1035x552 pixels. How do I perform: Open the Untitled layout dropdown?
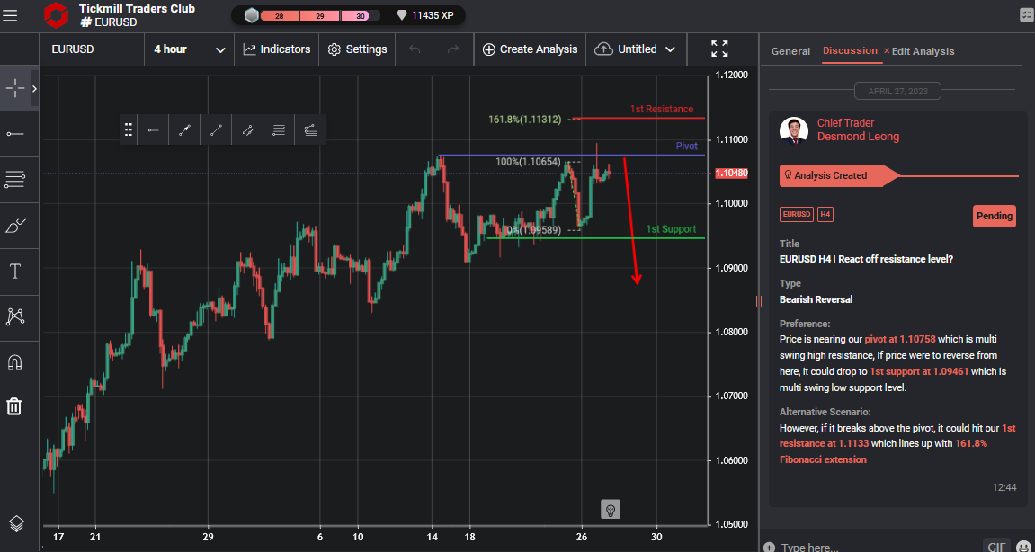[x=636, y=49]
